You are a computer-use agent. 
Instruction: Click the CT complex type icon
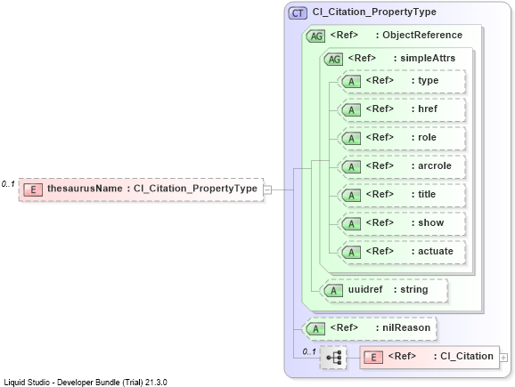298,13
